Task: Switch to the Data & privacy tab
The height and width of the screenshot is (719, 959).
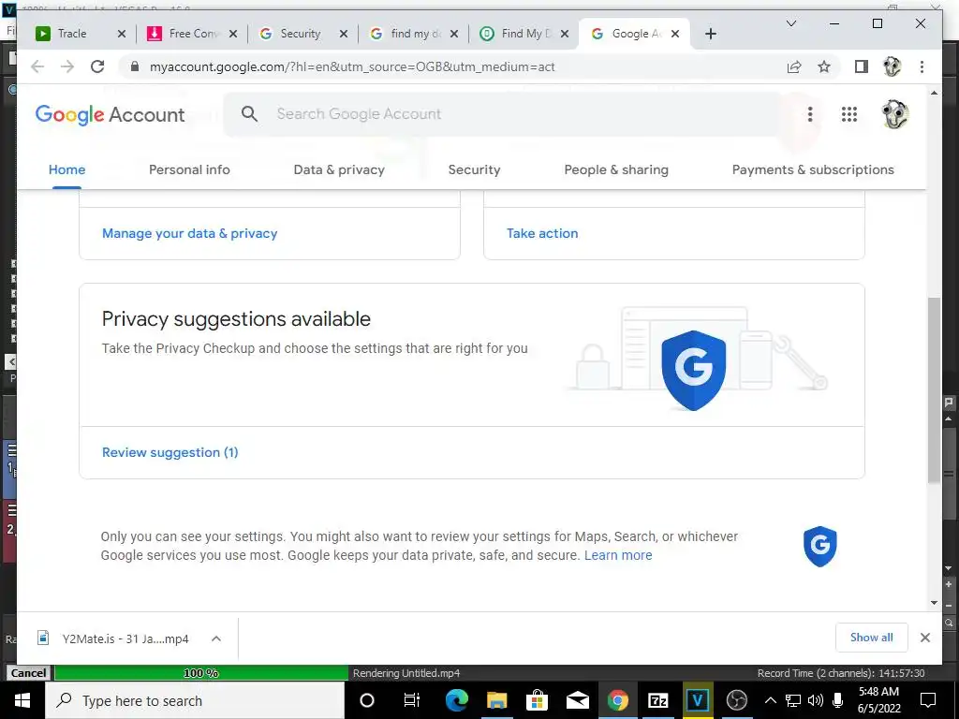Action: 339,170
